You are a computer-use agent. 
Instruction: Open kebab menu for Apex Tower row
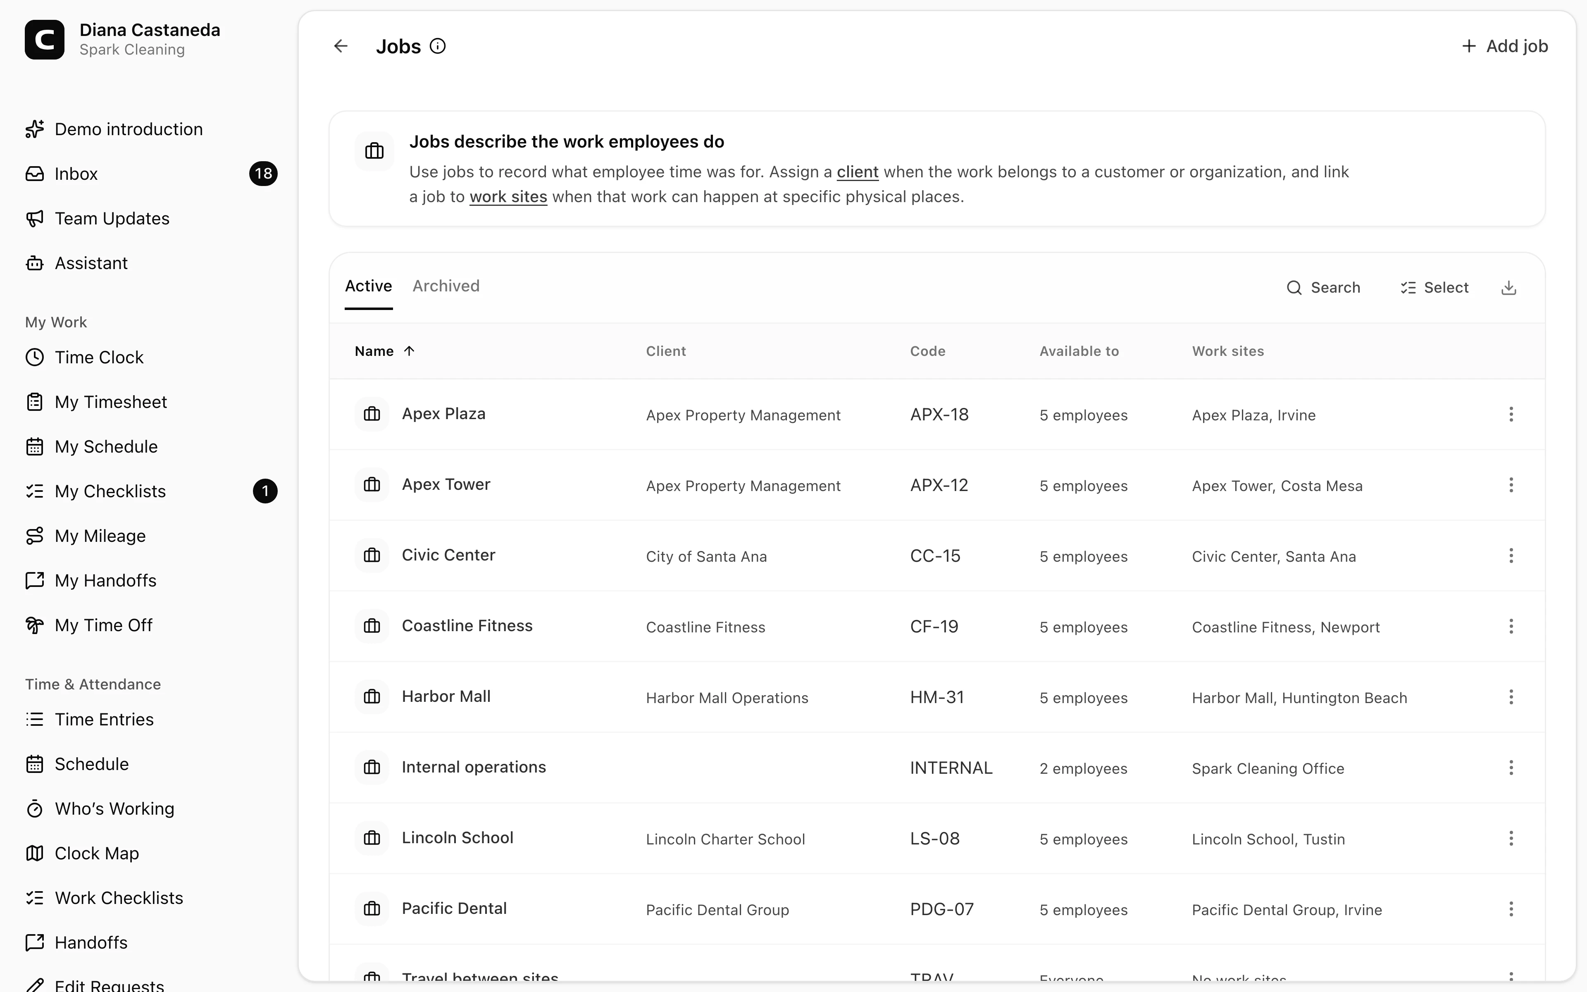tap(1511, 485)
